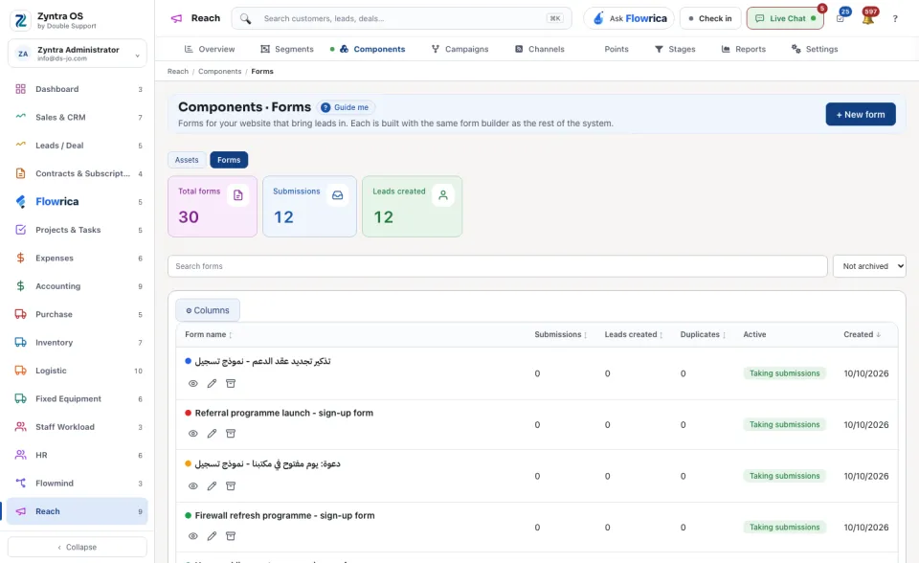Open Ask Flowrica assistant
Screen dimensions: 919x563
629,18
